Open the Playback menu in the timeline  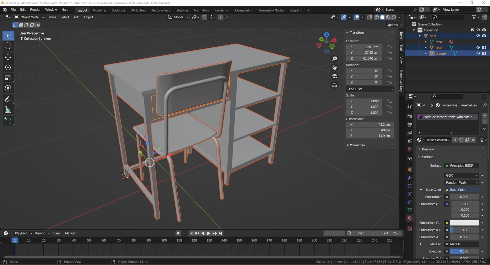click(23, 233)
